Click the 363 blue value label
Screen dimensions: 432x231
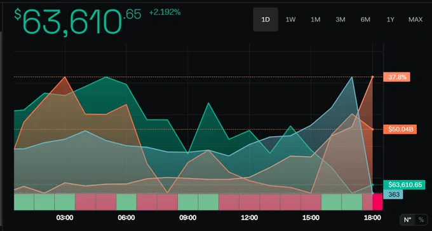point(393,194)
